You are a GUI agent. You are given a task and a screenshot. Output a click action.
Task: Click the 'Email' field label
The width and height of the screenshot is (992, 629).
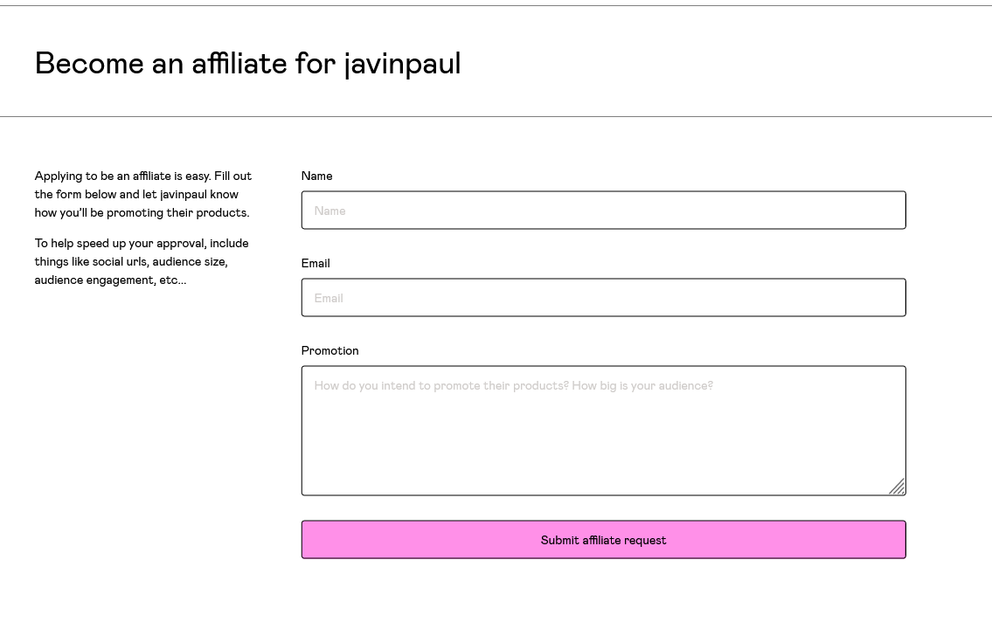pyautogui.click(x=315, y=263)
